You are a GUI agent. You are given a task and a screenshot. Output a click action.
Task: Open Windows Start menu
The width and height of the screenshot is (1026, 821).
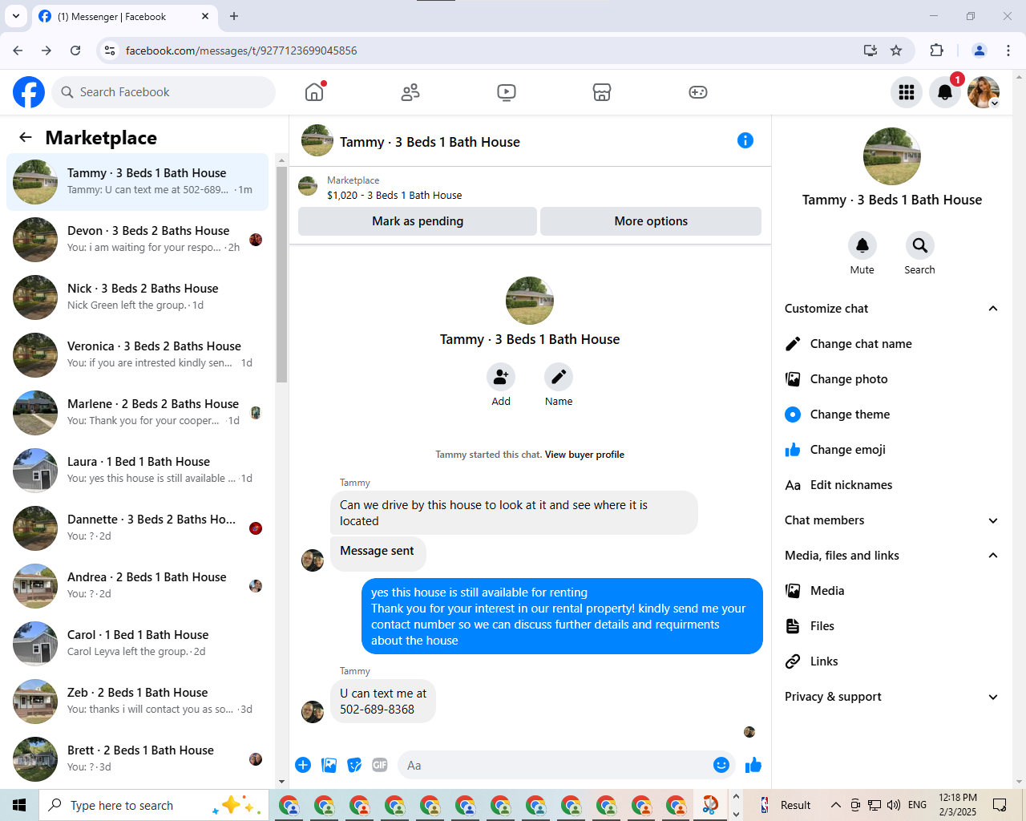[x=19, y=805]
